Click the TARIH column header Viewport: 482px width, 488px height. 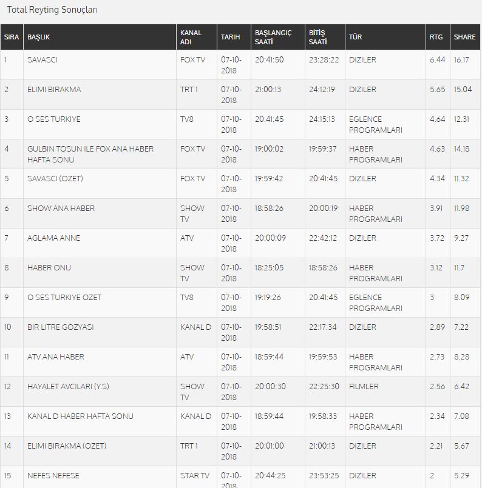pos(234,37)
